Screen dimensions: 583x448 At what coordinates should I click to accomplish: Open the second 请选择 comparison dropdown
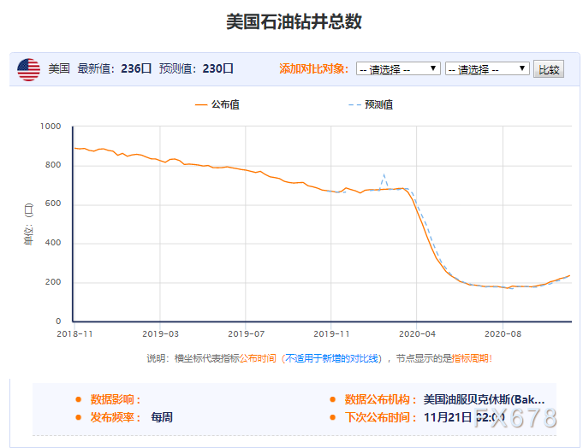pyautogui.click(x=487, y=69)
